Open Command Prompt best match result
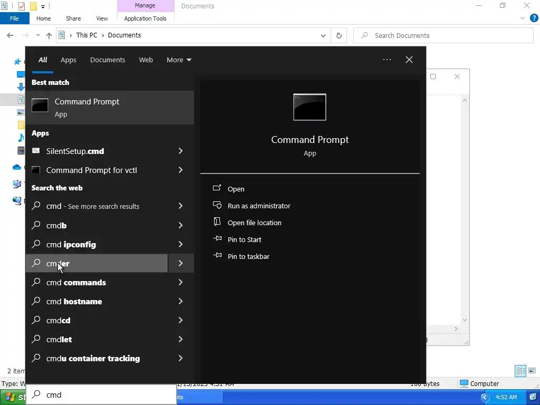The width and height of the screenshot is (540, 405). coord(110,108)
